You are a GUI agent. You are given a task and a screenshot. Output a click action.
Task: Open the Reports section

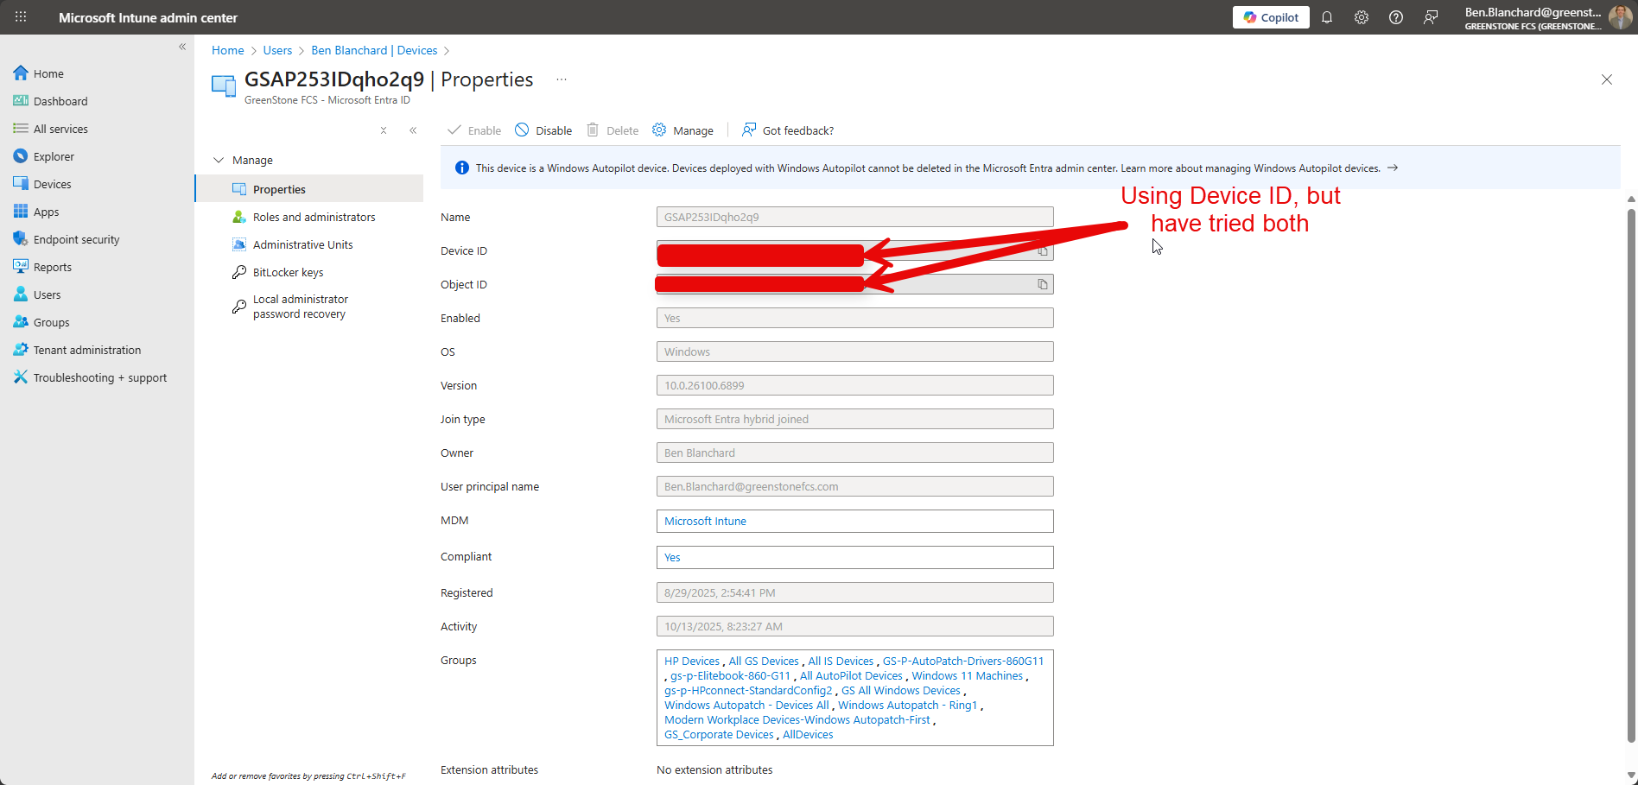coord(52,267)
